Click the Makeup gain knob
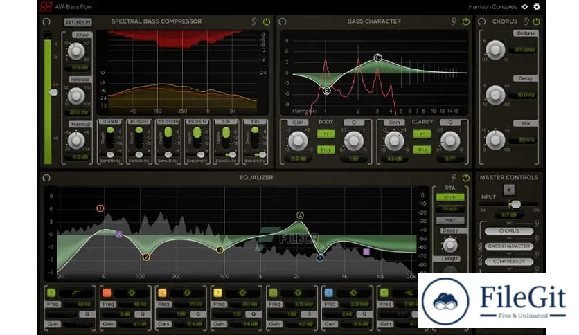 pos(76,141)
